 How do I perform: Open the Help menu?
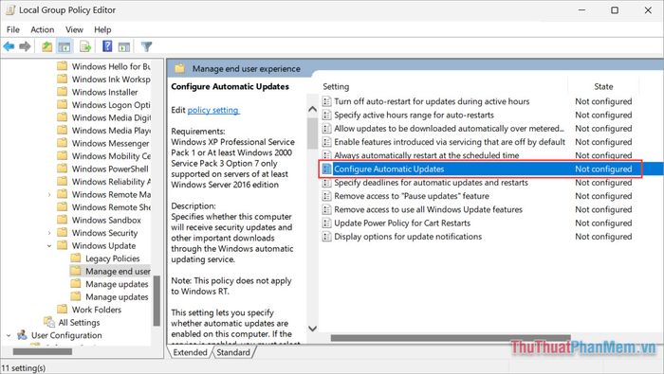tap(102, 29)
